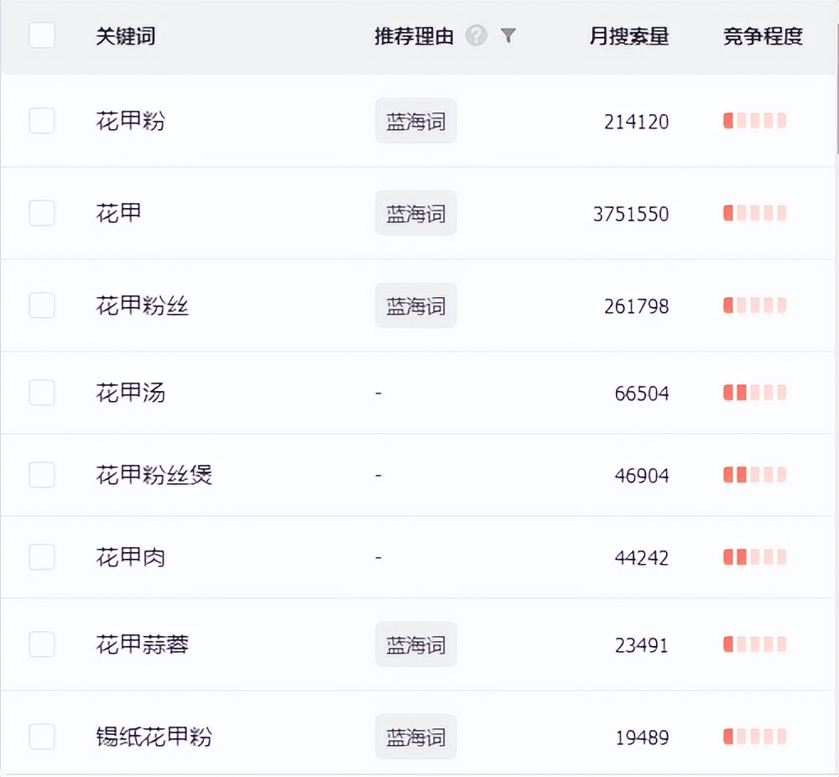Open the help tooltip next to 推荐理由
The image size is (839, 777).
(x=476, y=36)
